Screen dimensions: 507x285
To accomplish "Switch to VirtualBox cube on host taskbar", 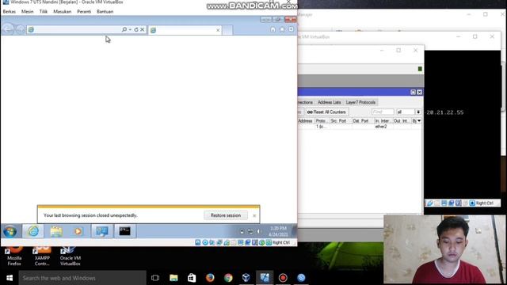I will 246,278.
